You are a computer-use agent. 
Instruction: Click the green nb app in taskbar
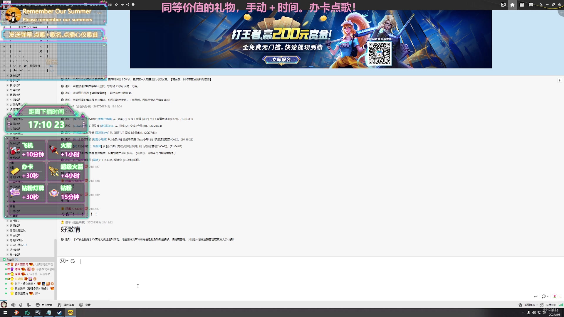(27, 313)
